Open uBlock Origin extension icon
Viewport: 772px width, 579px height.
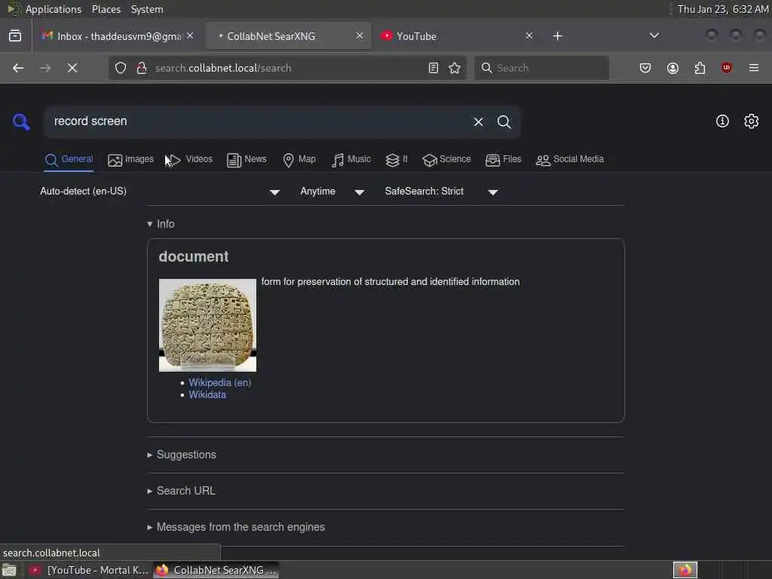(x=727, y=68)
